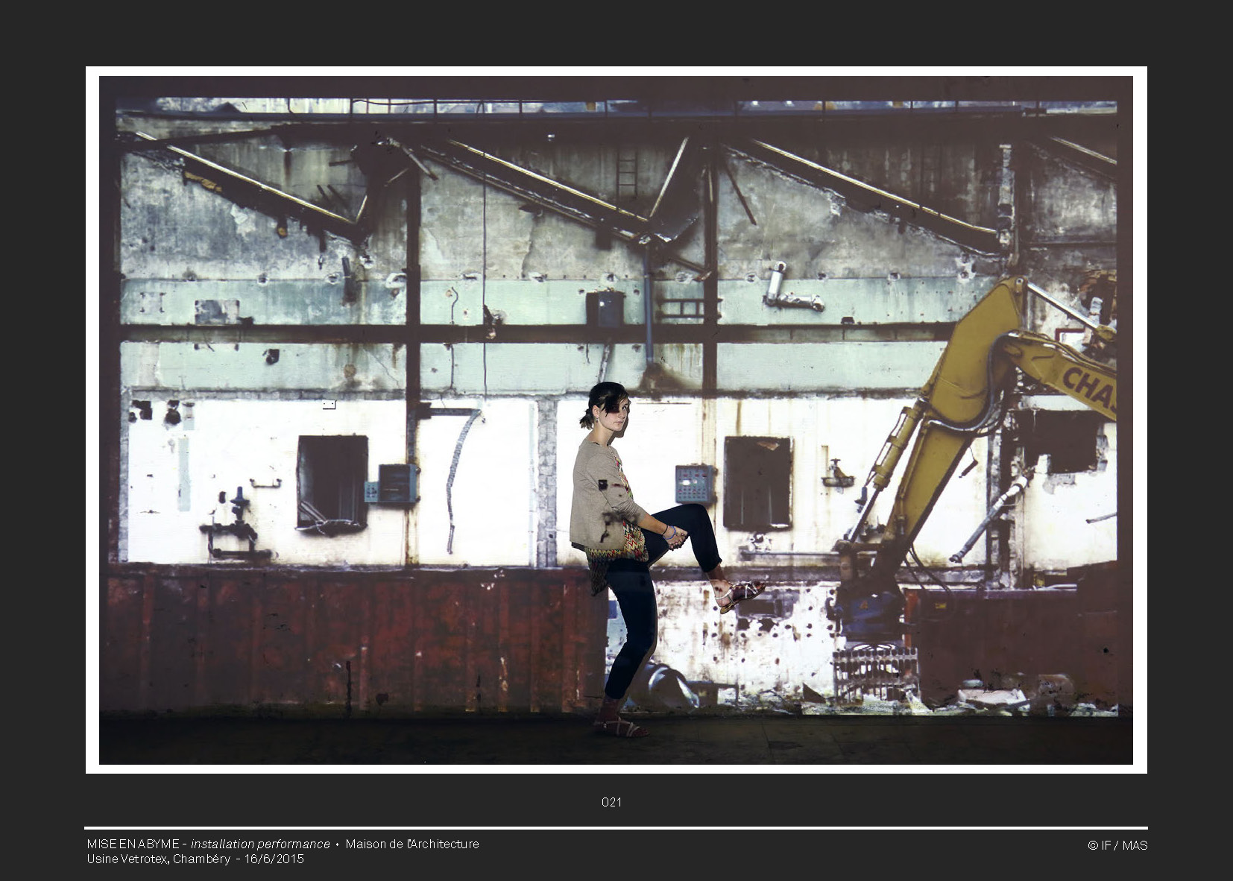Select the MISE EN ABYME title text

133,844
